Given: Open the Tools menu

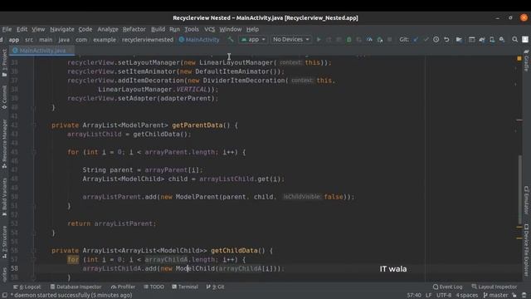Looking at the screenshot, I should tap(192, 29).
